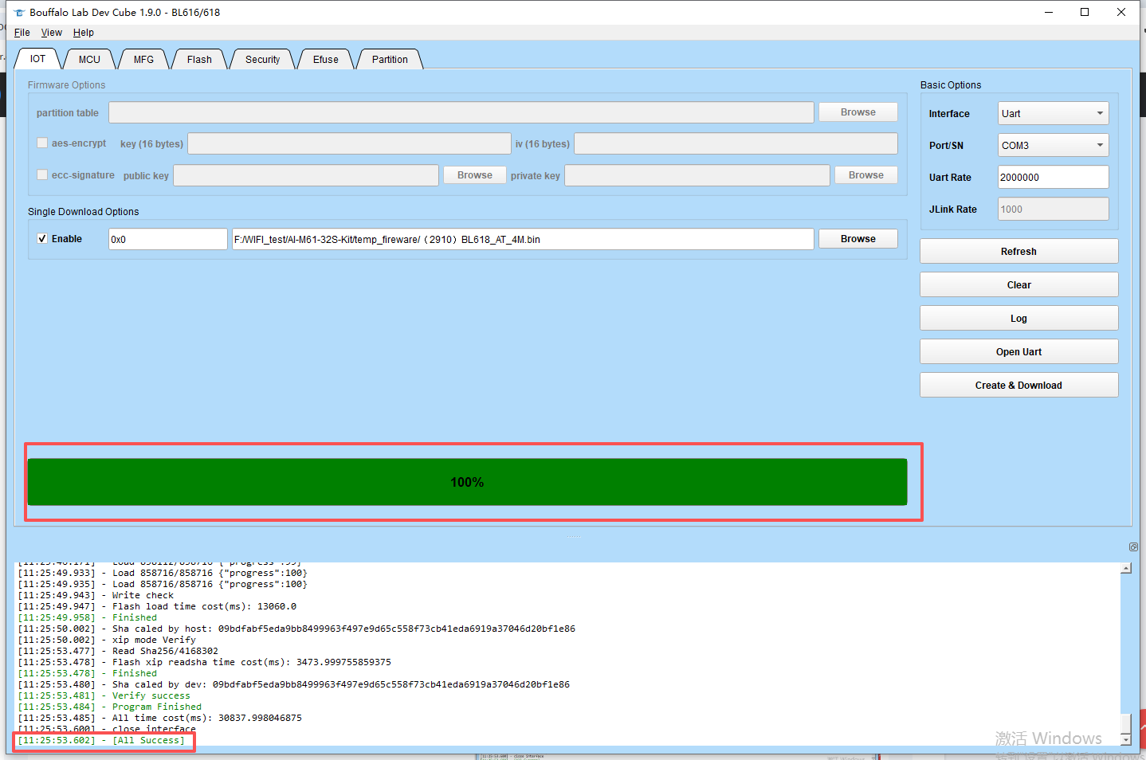1146x760 pixels.
Task: Click the green 100% progress bar
Action: pos(467,482)
